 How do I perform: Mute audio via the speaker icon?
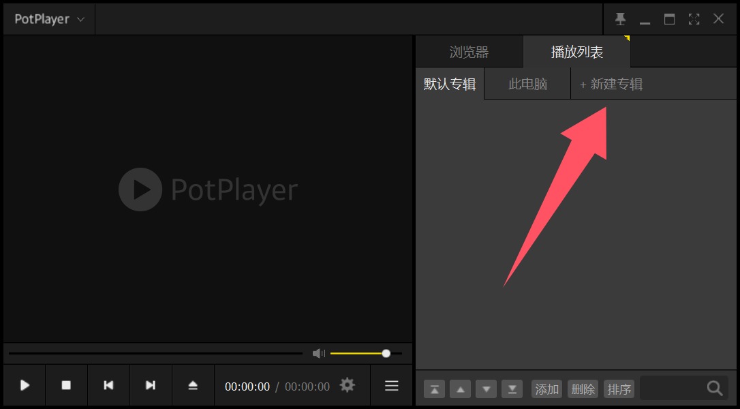point(319,353)
